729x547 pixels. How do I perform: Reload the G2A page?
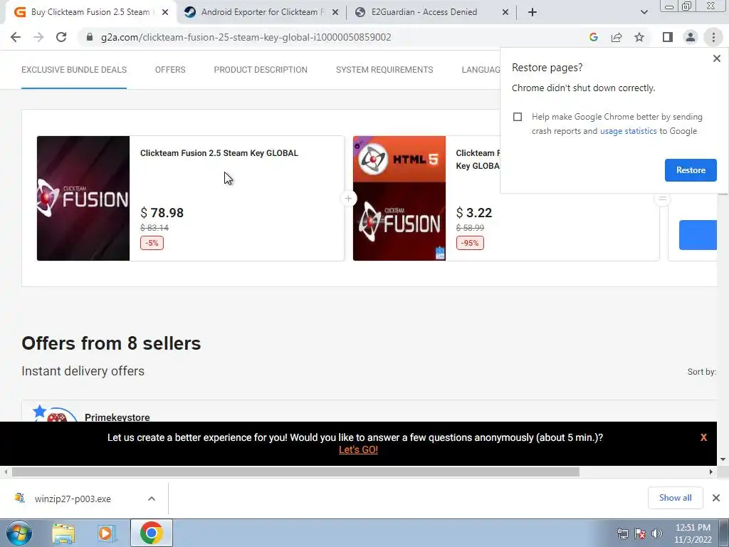click(x=61, y=37)
